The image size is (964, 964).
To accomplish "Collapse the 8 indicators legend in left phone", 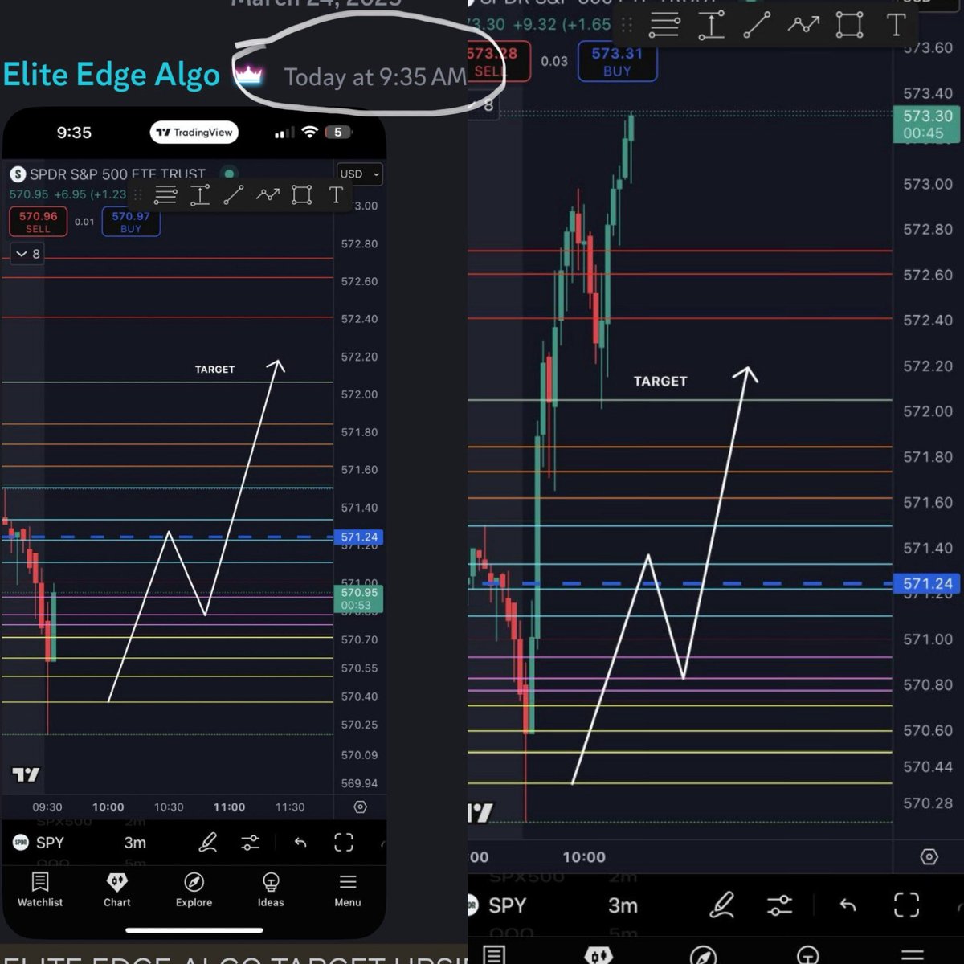I will [28, 254].
